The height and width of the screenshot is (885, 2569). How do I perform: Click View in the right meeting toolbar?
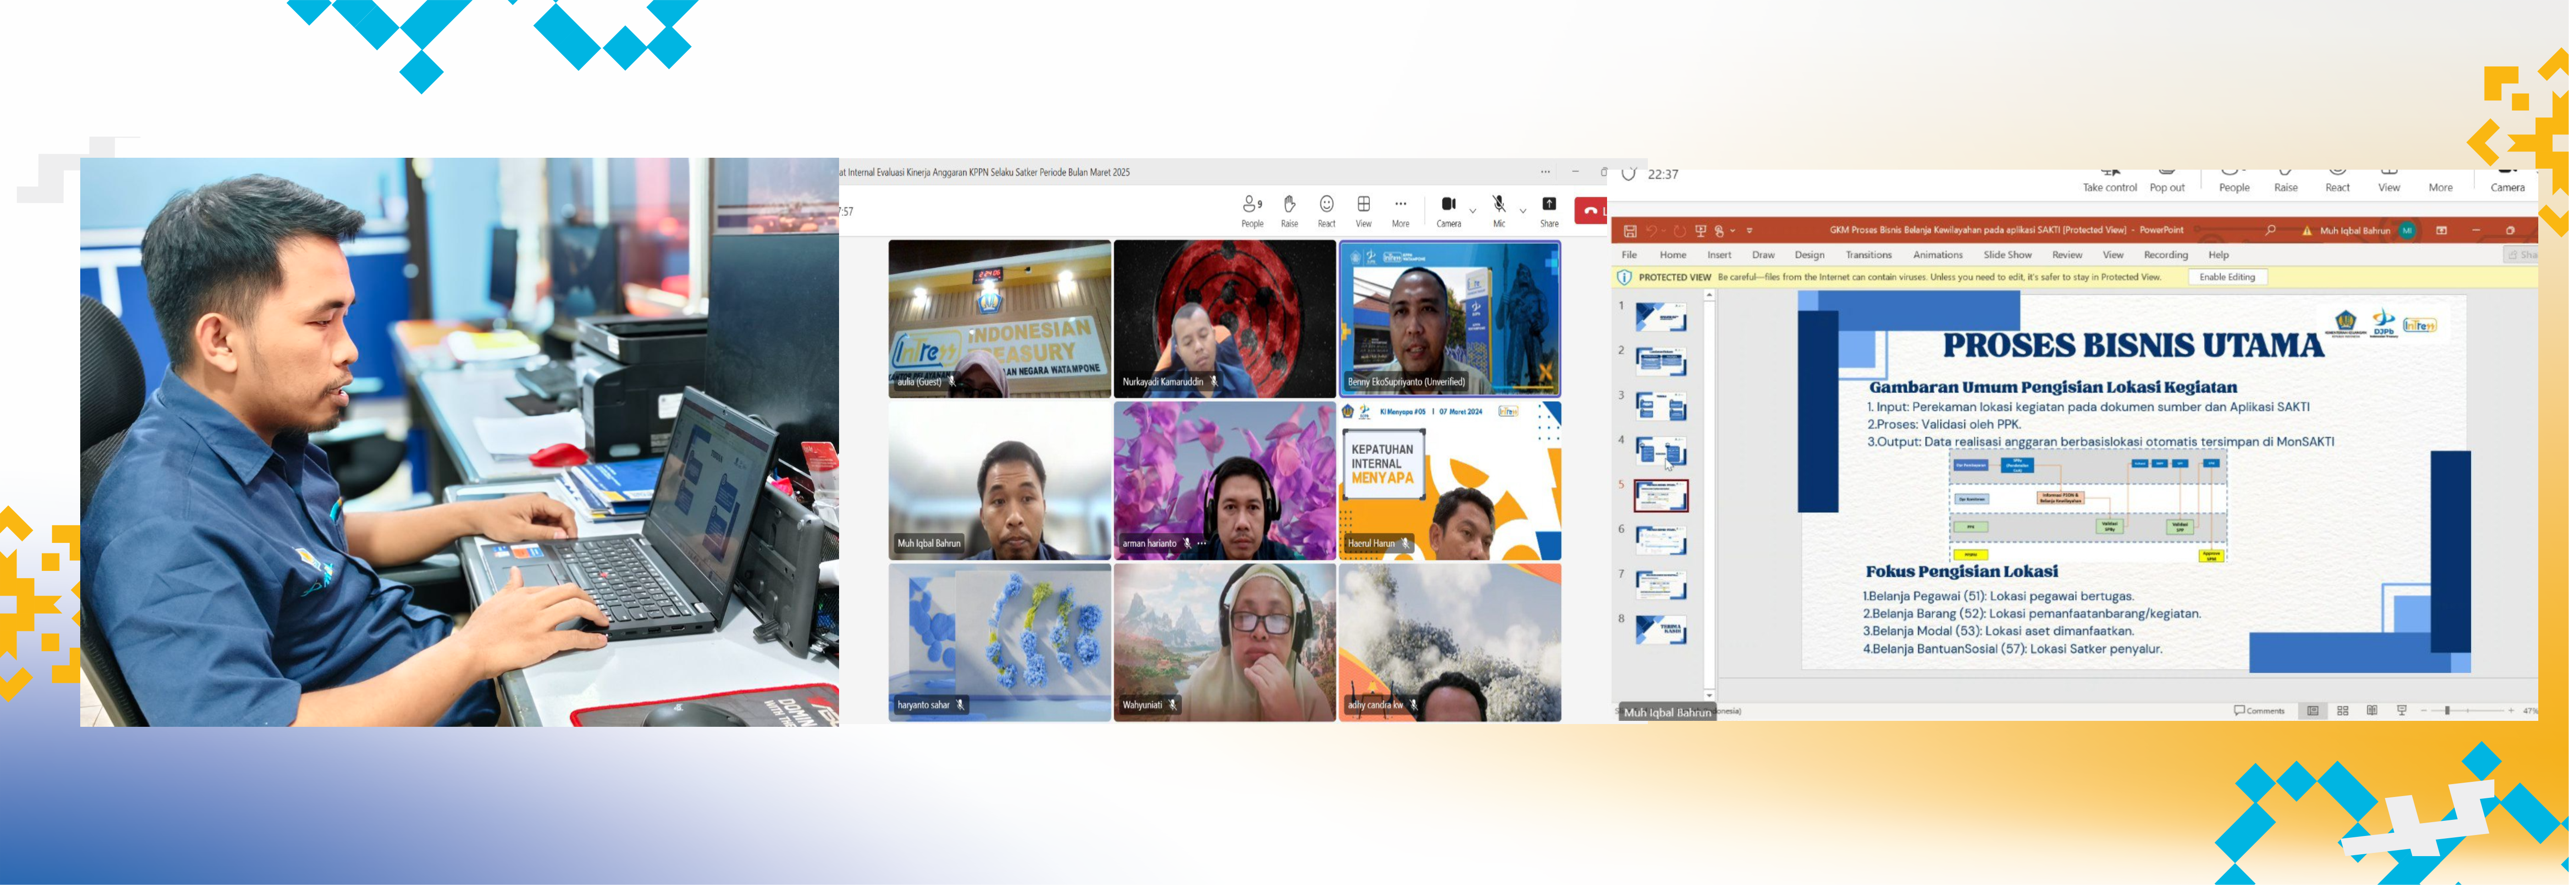click(x=2389, y=183)
